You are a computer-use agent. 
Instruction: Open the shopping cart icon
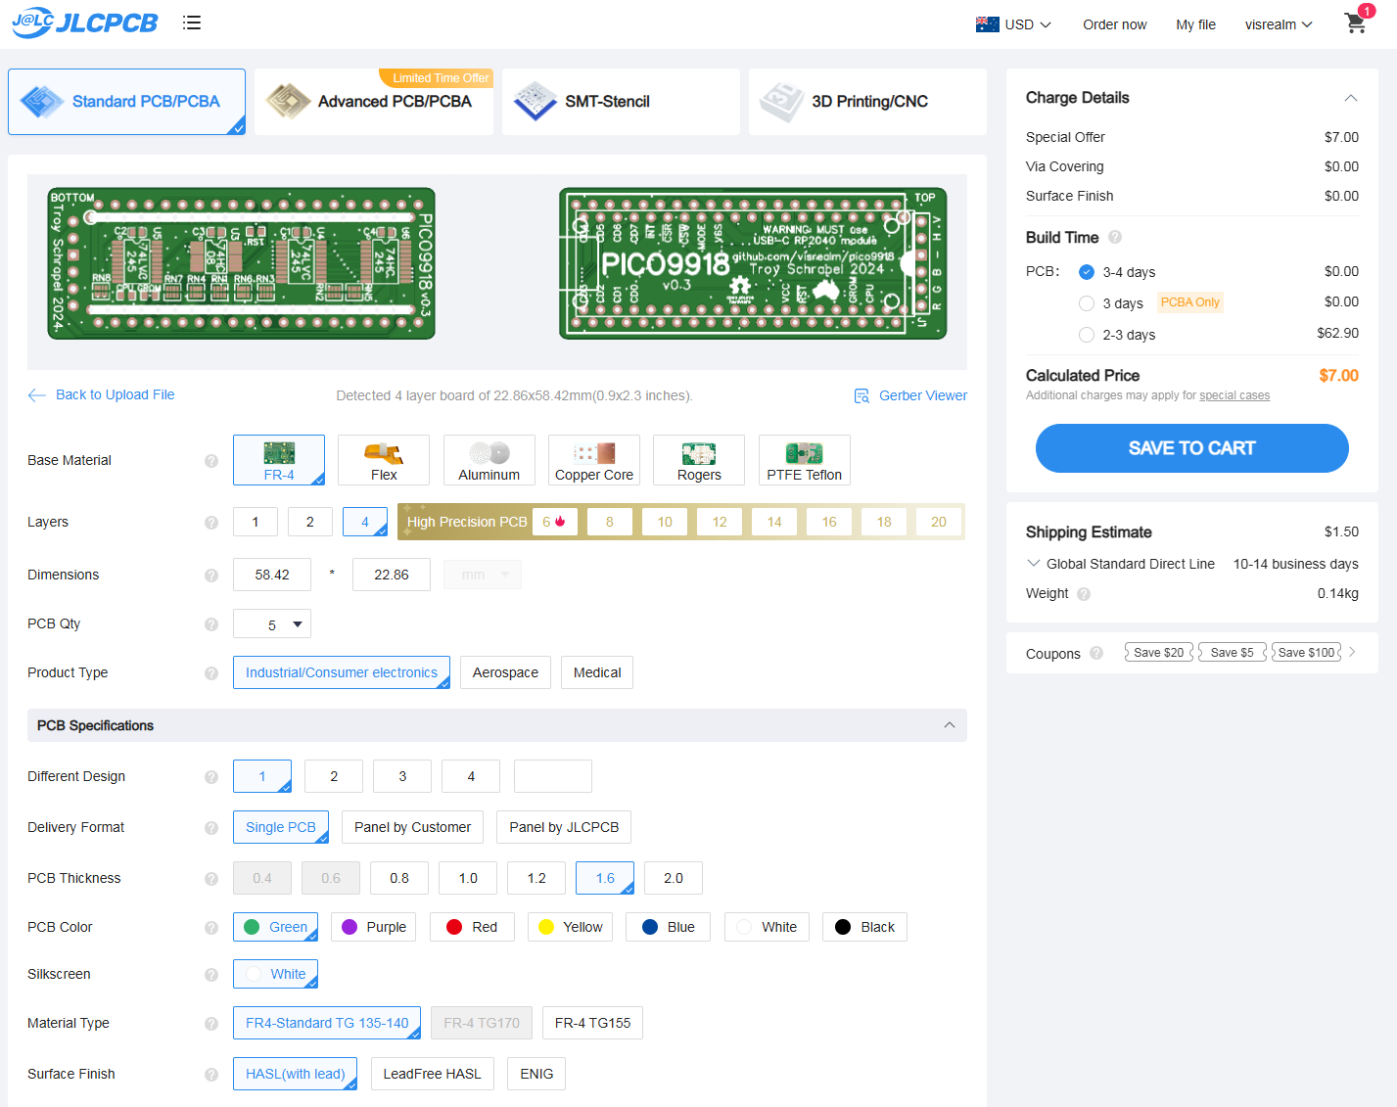point(1356,23)
